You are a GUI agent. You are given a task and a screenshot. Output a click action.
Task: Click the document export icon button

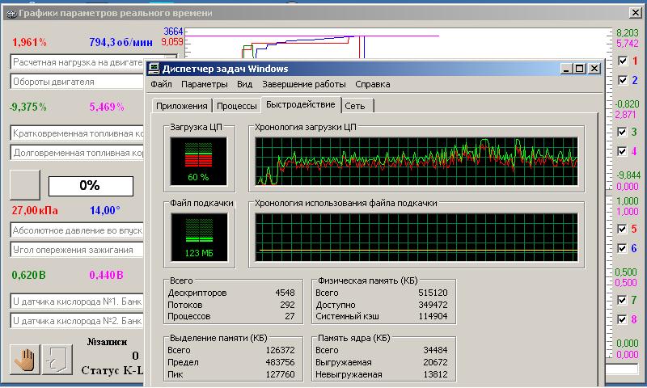[x=57, y=360]
